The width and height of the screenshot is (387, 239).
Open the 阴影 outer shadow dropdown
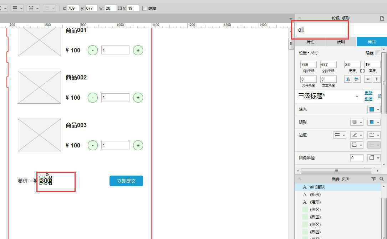(357, 122)
